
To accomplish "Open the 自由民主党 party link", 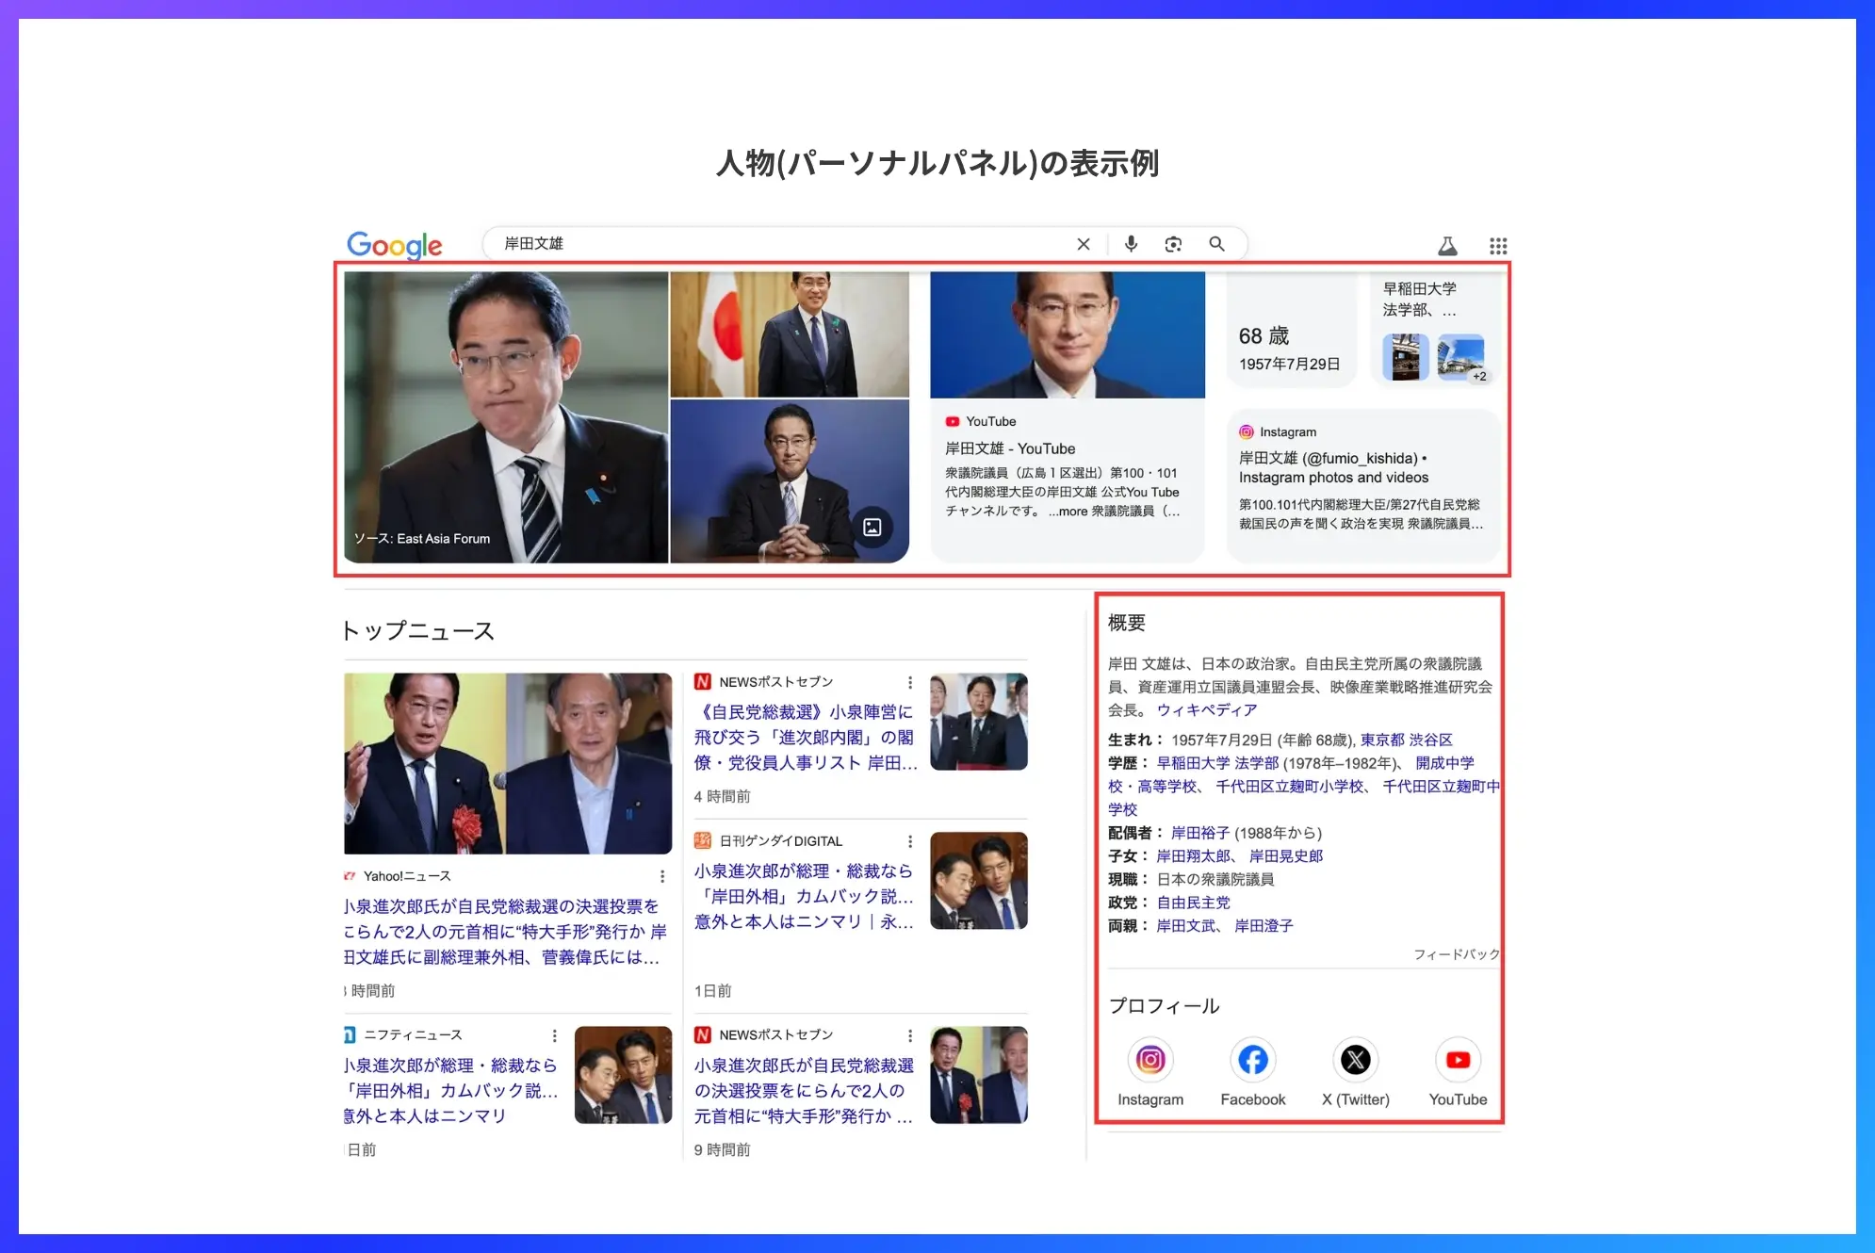I will point(1193,902).
